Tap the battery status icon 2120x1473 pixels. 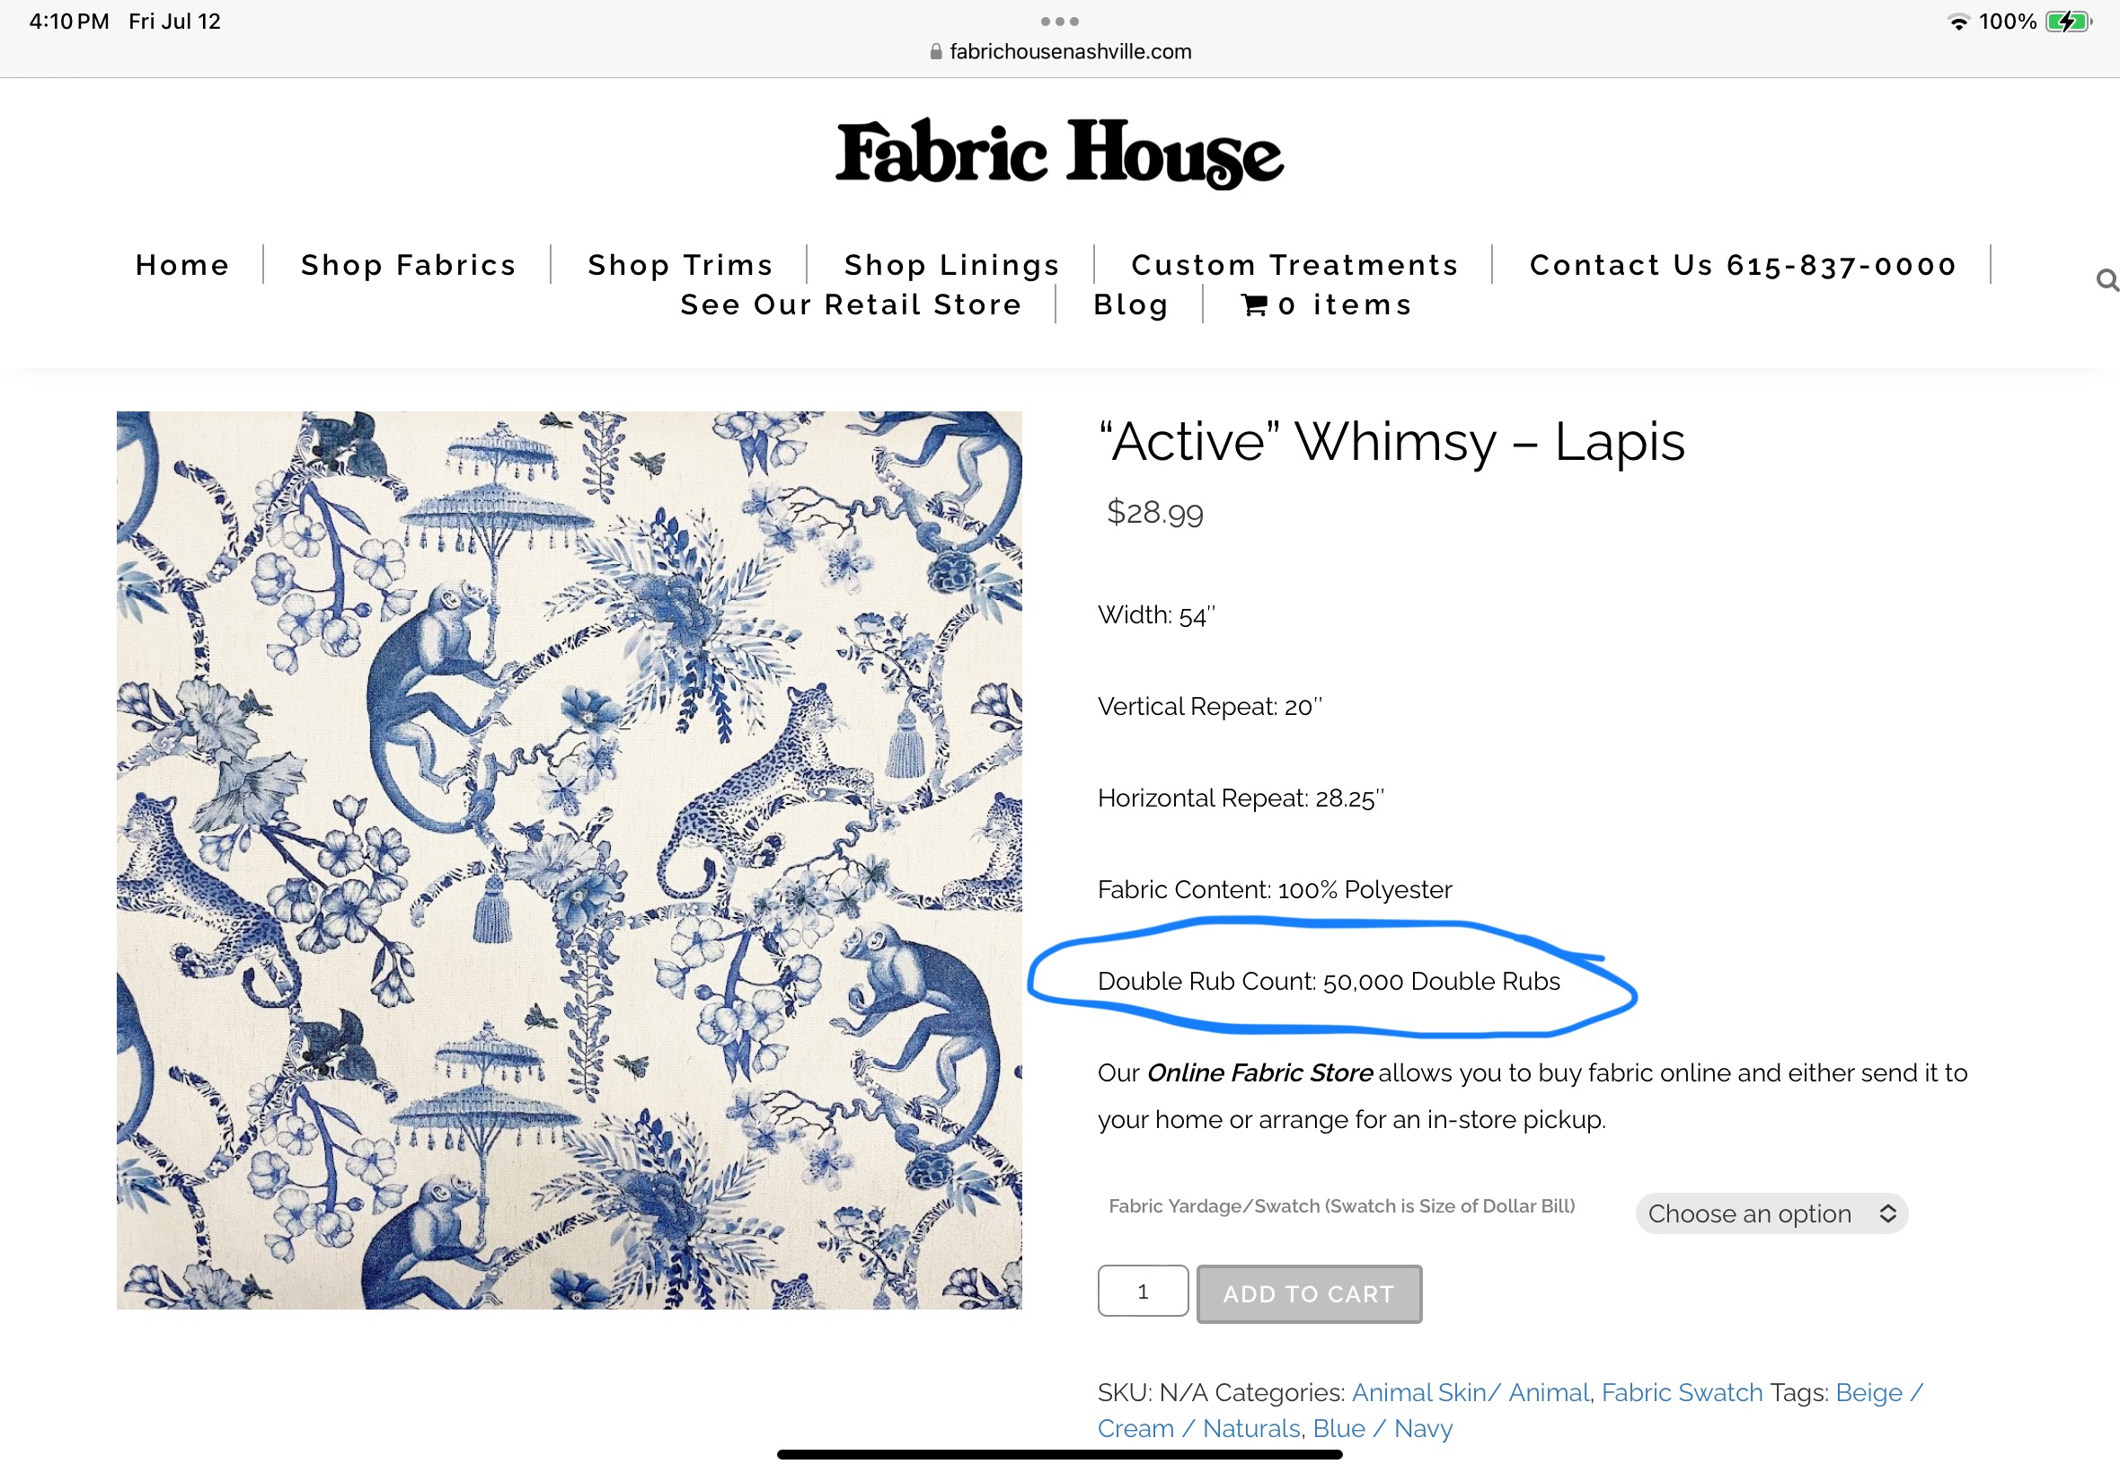click(x=2068, y=22)
